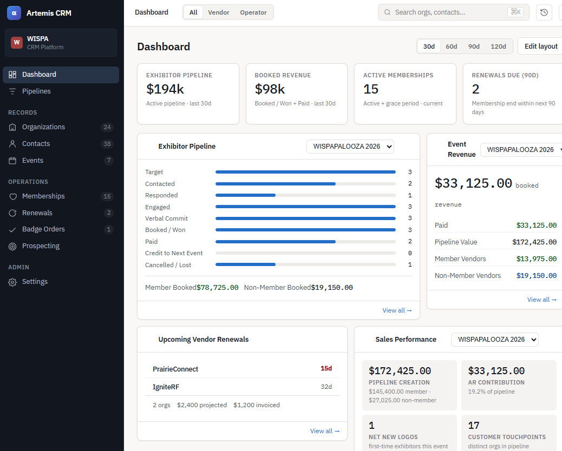Click the Events calendar icon
This screenshot has width=562, height=451.
coord(12,161)
